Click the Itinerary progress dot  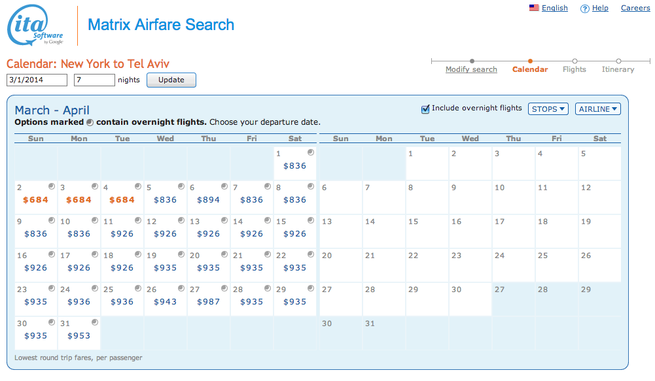[618, 61]
